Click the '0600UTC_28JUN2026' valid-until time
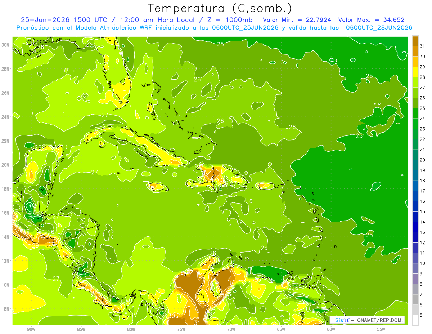The height and width of the screenshot is (334, 432). coord(379,28)
